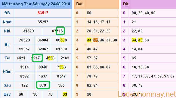The image size is (176, 98).
Task: Click '00' in the Đầu table row 0
Action: (x=89, y=13)
